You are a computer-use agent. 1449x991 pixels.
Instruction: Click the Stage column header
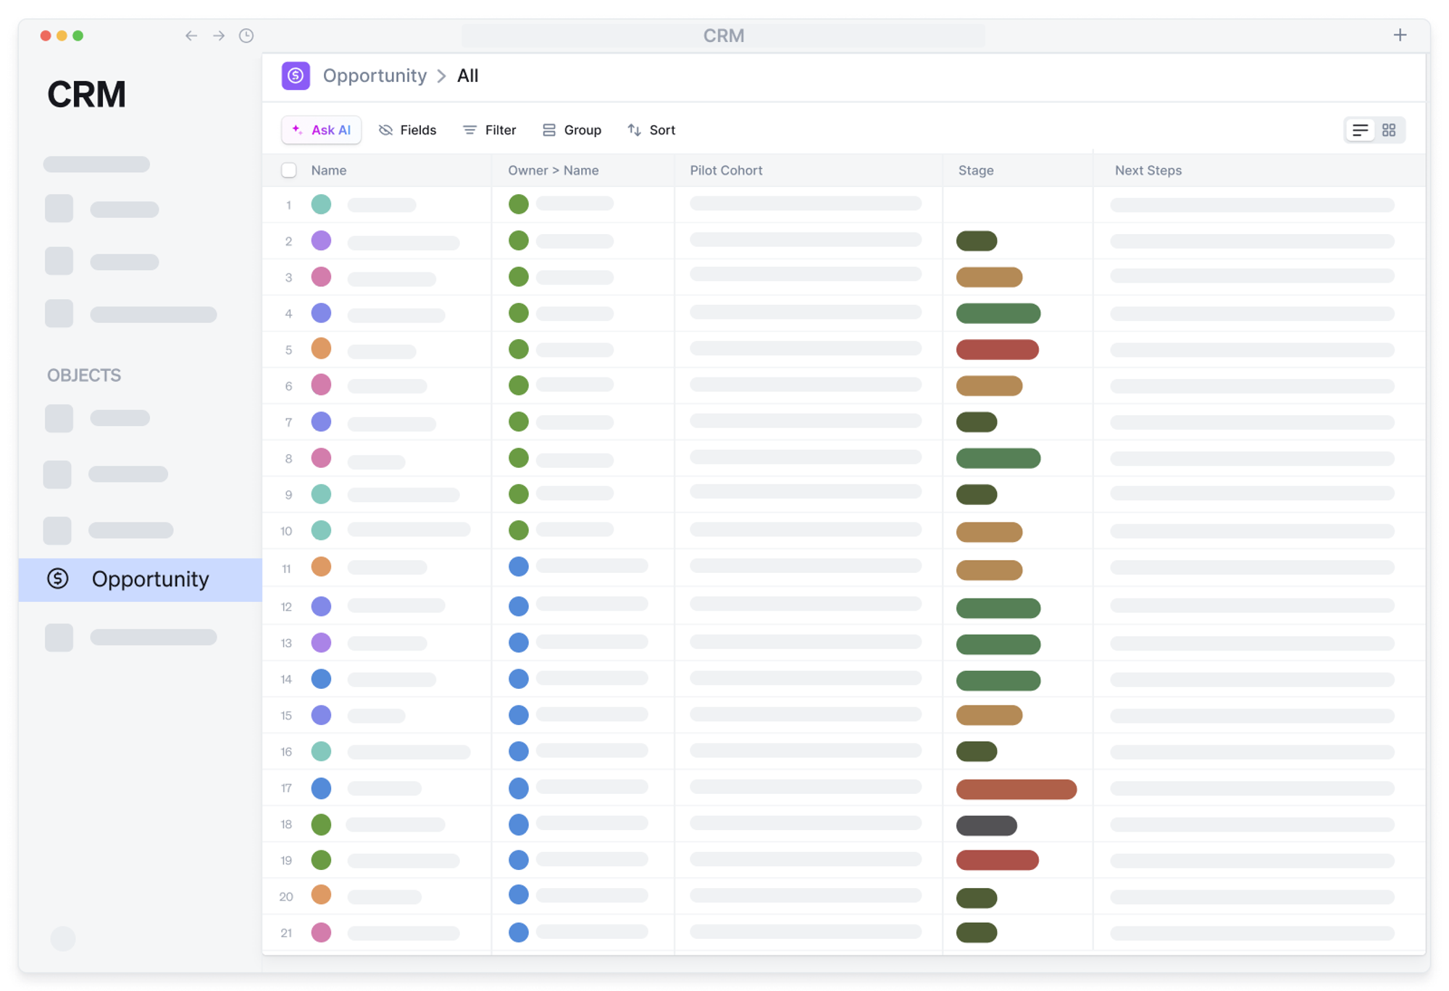975,170
